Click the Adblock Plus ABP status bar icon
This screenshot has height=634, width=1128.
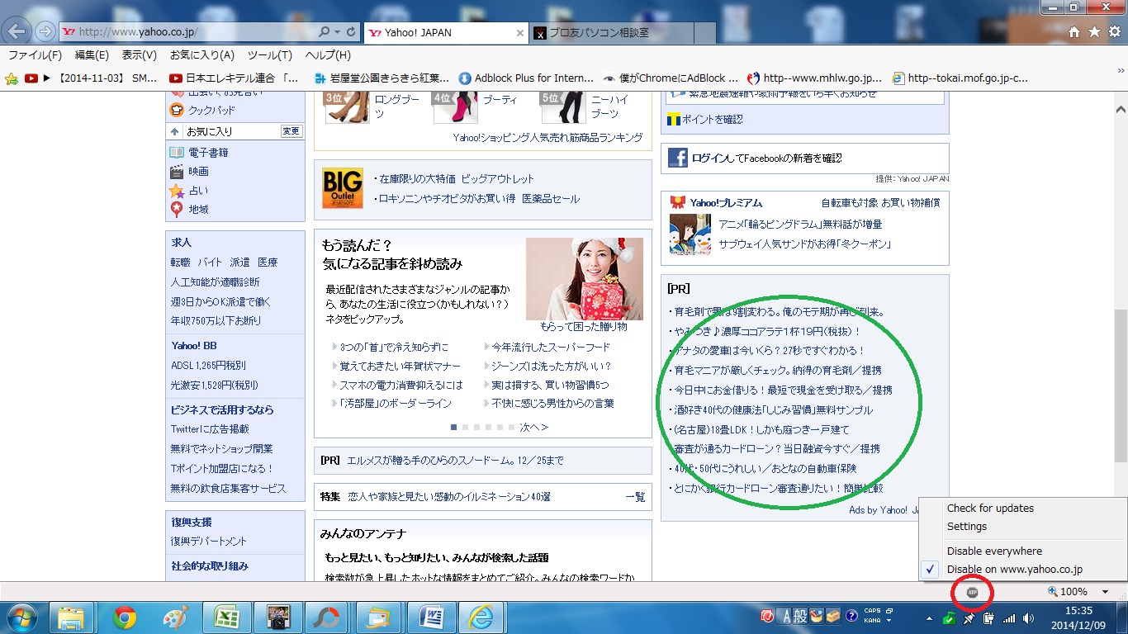click(972, 592)
